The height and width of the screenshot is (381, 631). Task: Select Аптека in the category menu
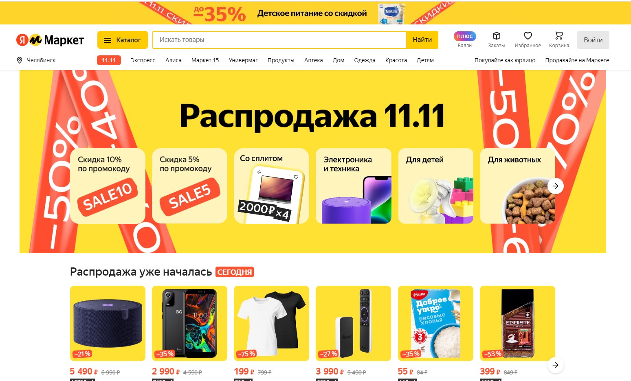pos(313,60)
